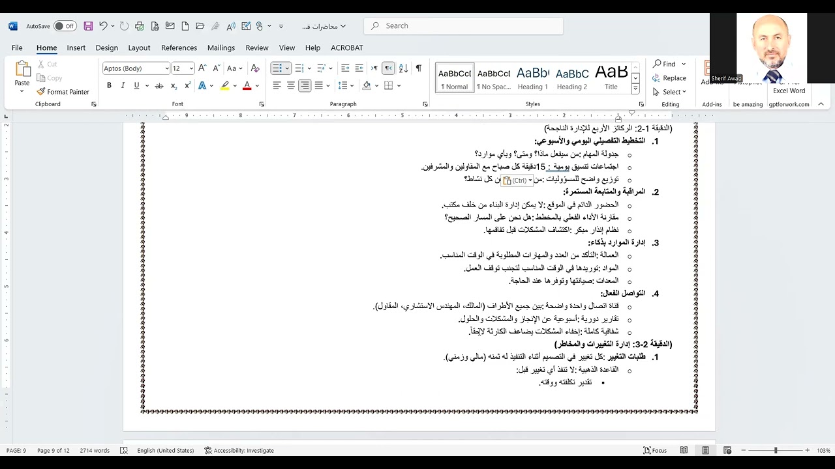
Task: Click the Open folder icon in Quick Access
Action: [x=200, y=26]
